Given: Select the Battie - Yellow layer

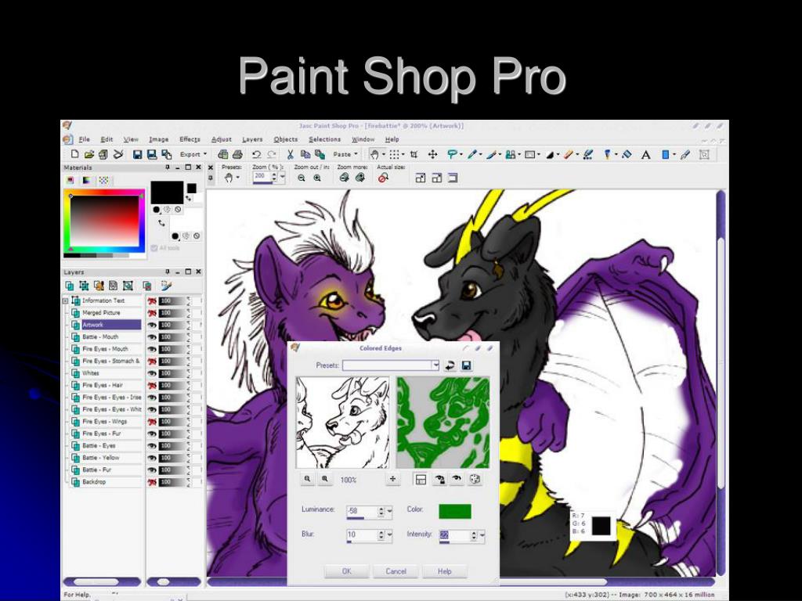Looking at the screenshot, I should point(101,458).
